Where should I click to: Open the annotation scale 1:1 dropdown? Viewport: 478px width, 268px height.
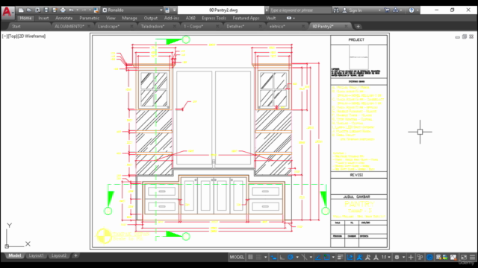385,257
